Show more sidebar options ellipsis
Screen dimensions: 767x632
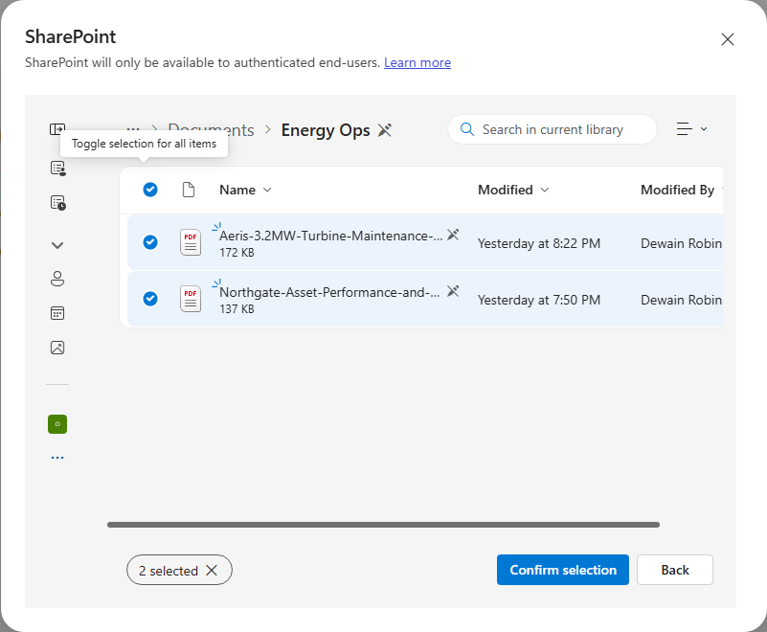coord(57,458)
